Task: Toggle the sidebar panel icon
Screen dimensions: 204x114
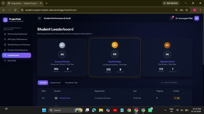Action: (39, 18)
